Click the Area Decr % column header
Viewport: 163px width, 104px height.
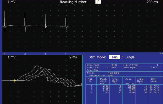coord(140,81)
